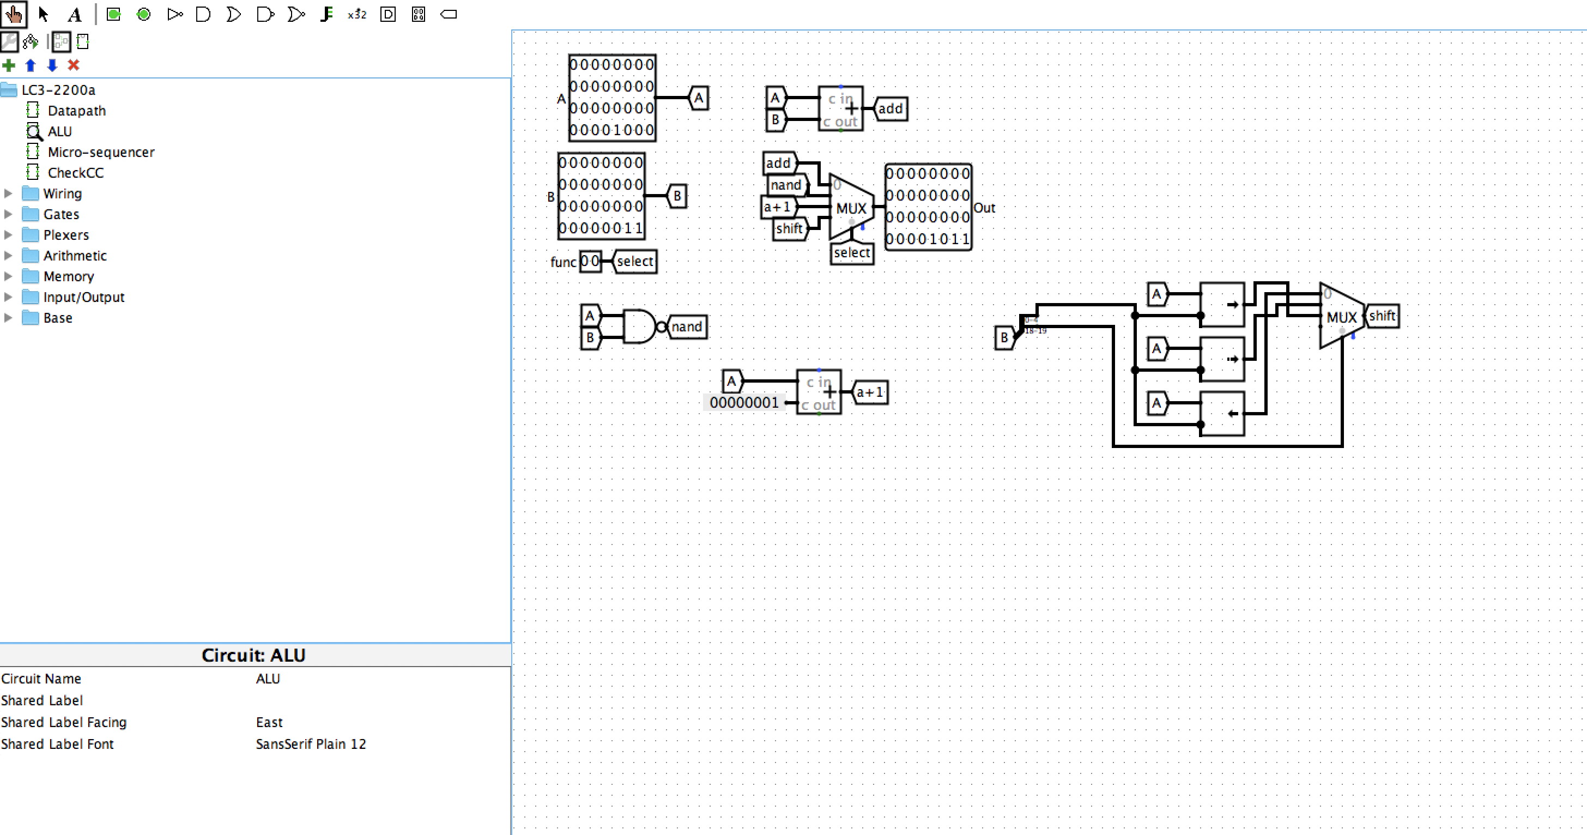Switch to appearance edit view
Screen dimensions: 1587x835
[x=83, y=42]
